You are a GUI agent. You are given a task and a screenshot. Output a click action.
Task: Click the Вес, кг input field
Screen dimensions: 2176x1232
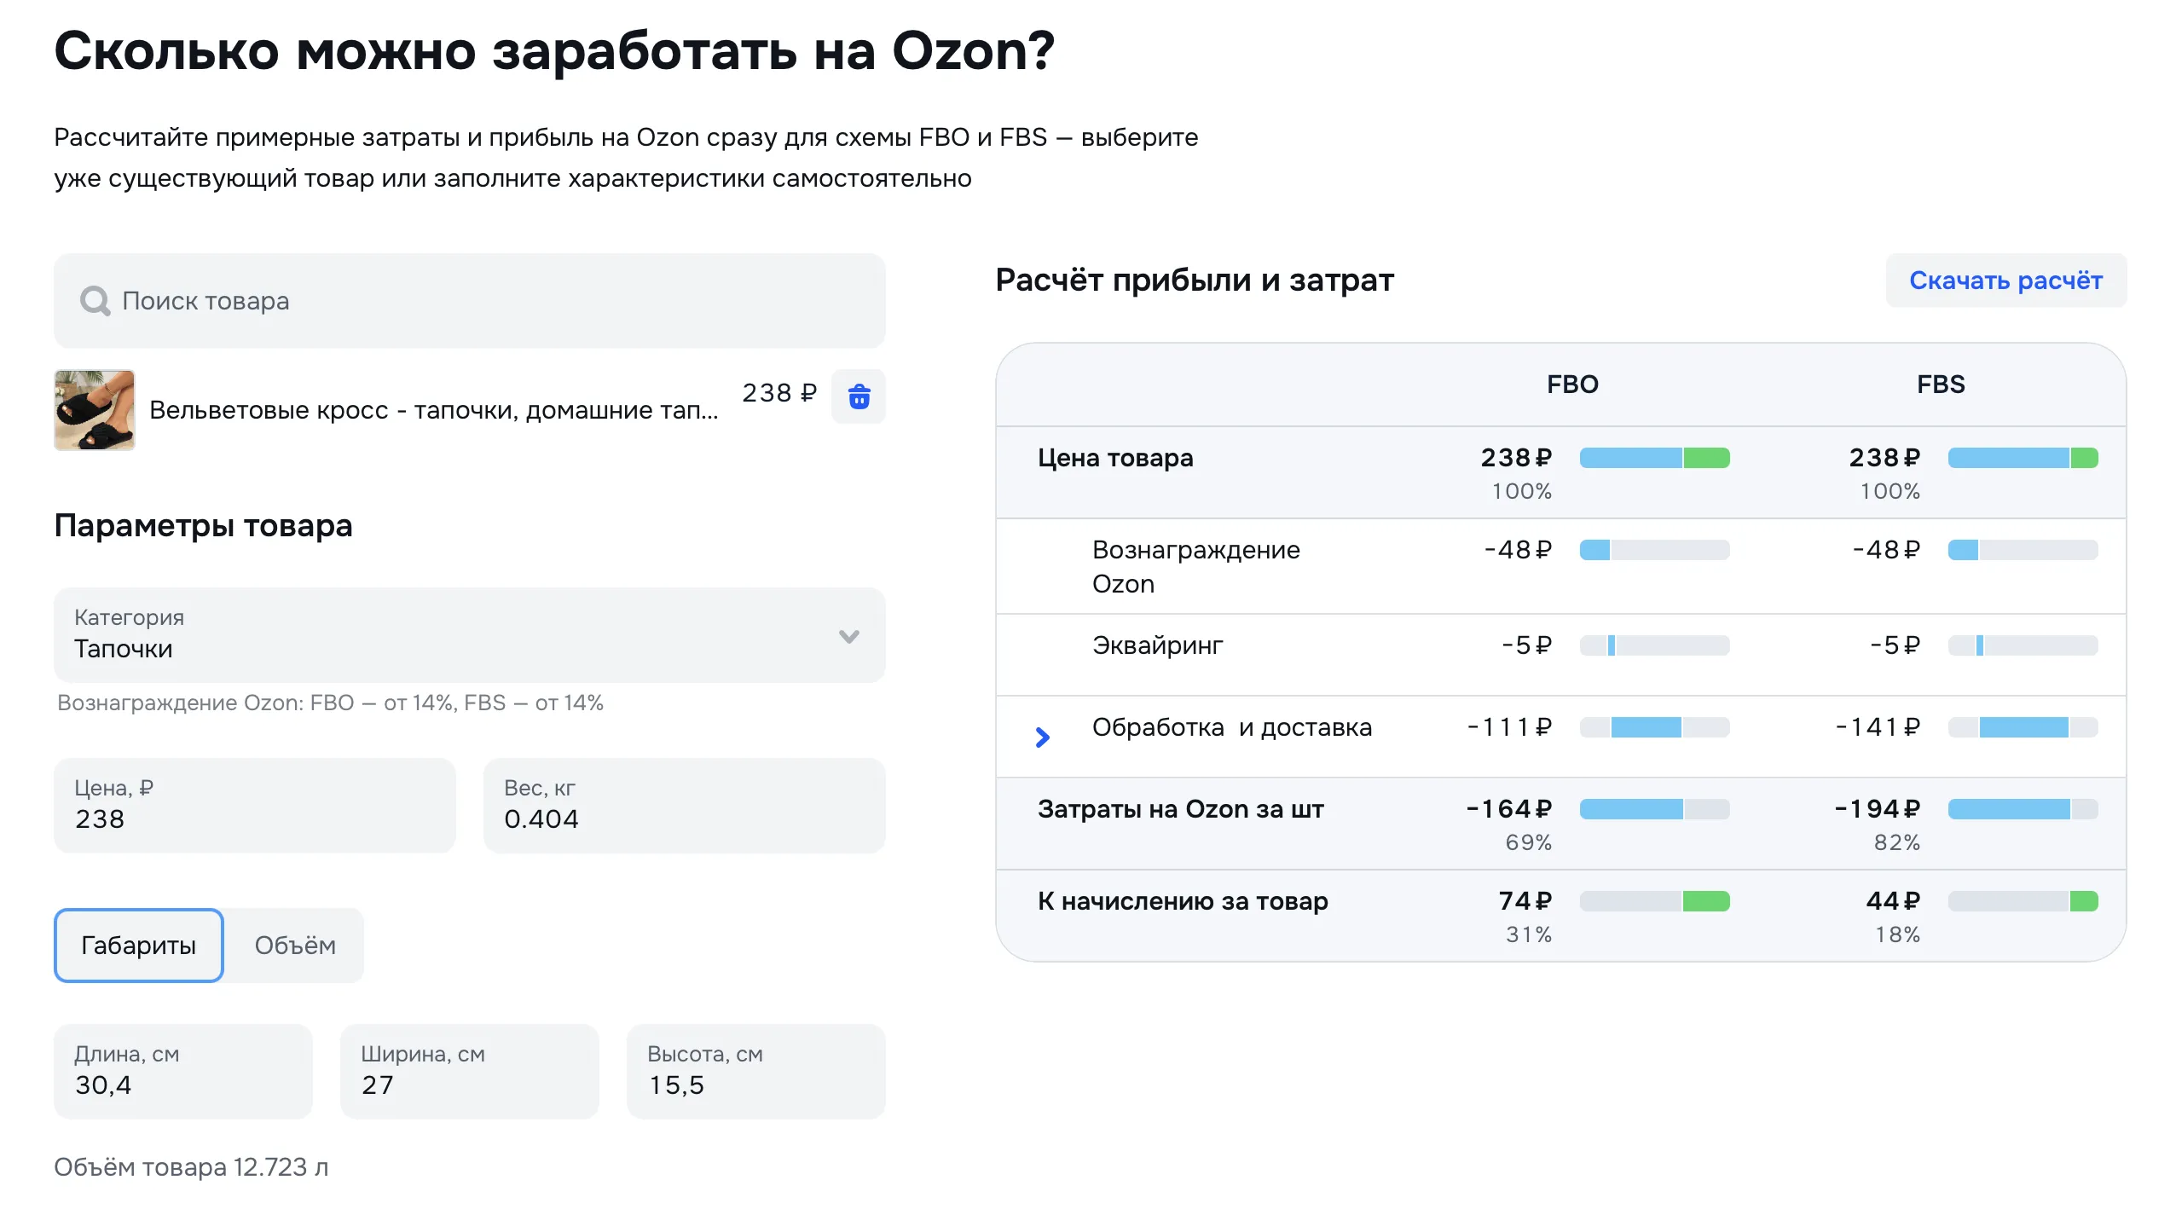[x=684, y=806]
